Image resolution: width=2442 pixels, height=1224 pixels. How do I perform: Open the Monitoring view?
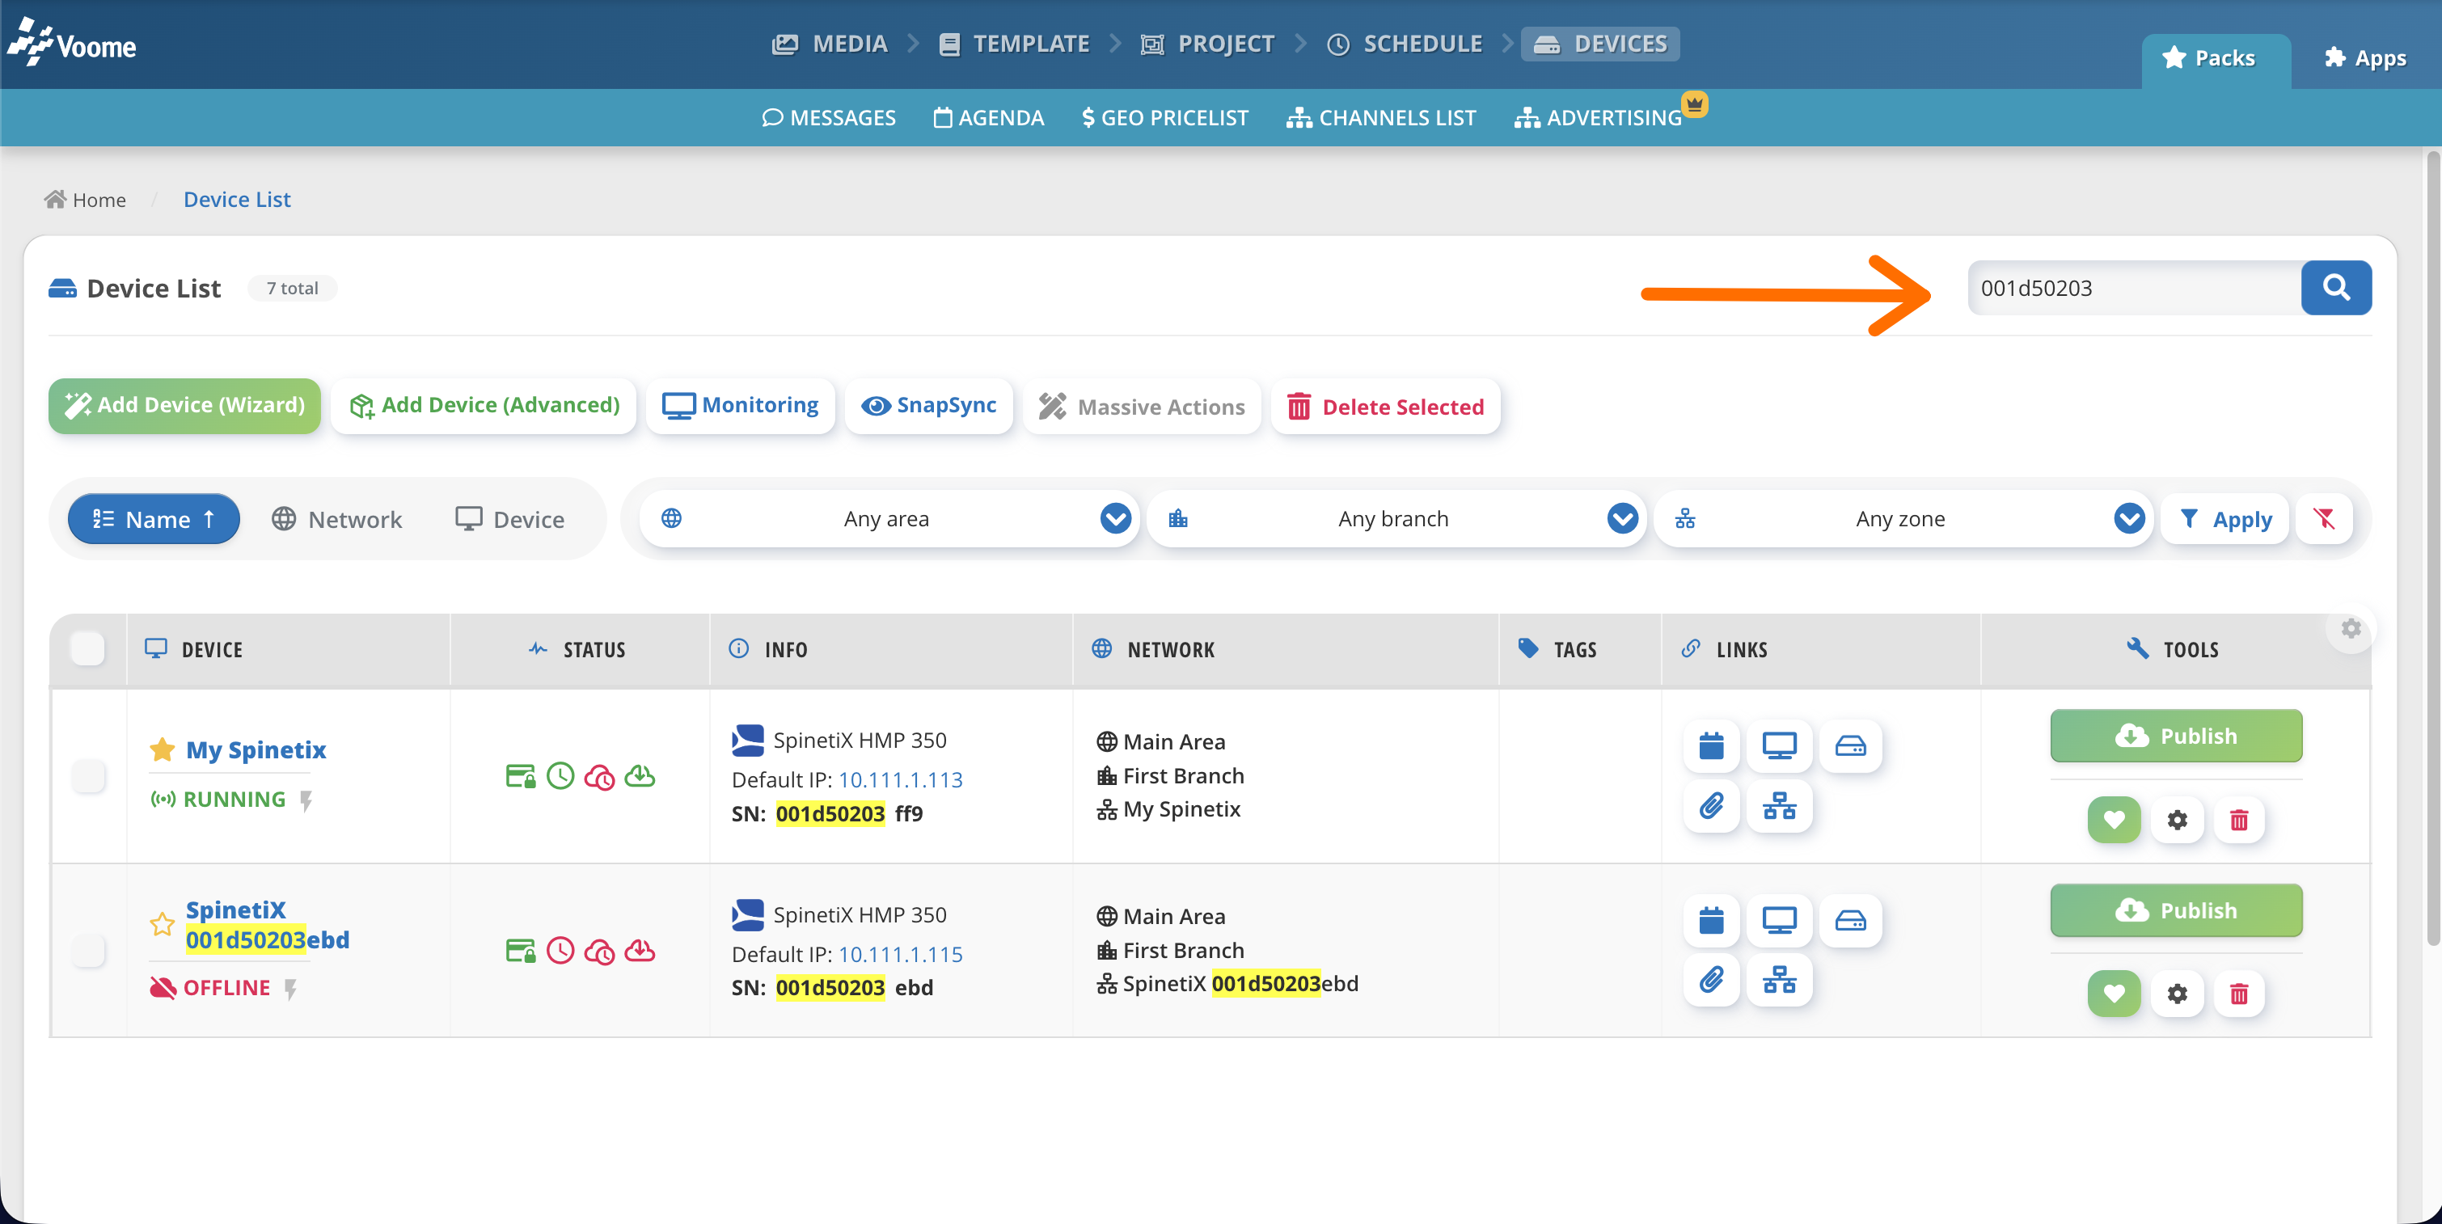pyautogui.click(x=741, y=406)
